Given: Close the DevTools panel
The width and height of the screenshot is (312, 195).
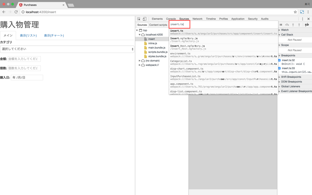Looking at the screenshot, I should click(308, 19).
